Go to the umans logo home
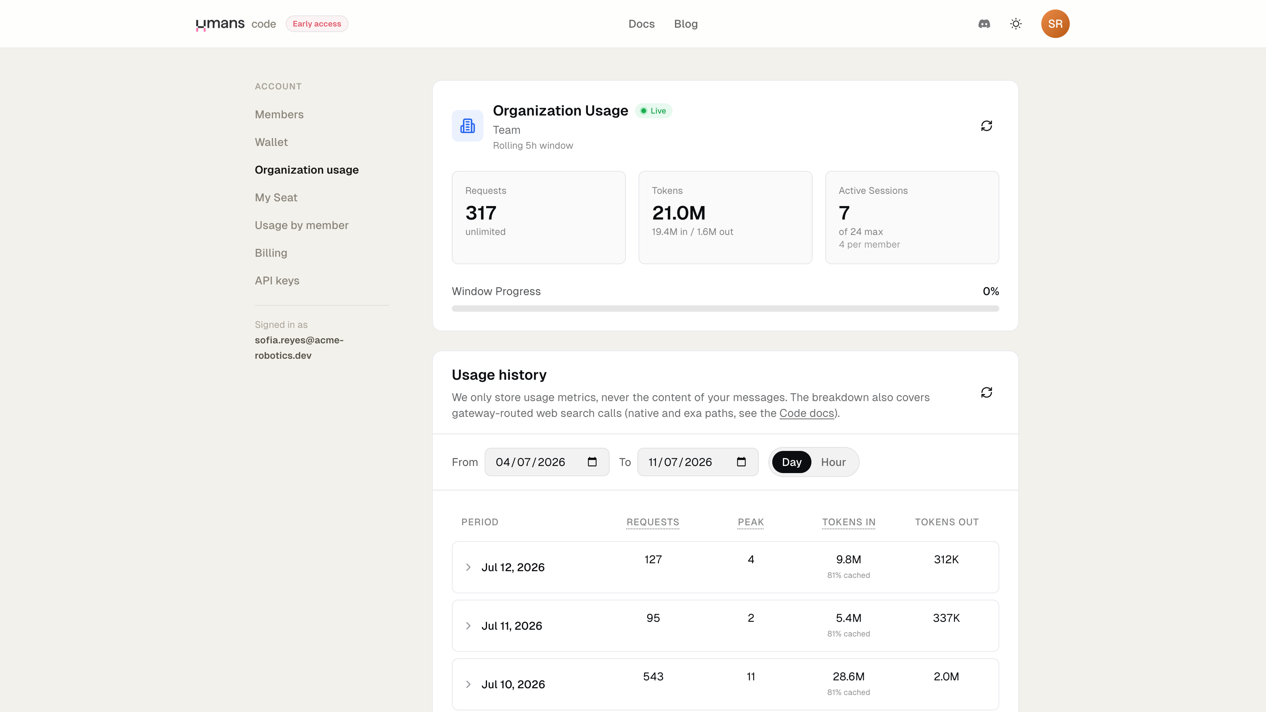Viewport: 1266px width, 712px height. (x=220, y=24)
